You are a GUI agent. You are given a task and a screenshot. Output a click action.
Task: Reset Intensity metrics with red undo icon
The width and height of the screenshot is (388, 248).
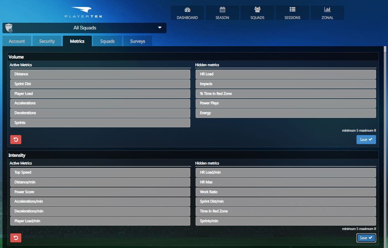tap(16, 238)
